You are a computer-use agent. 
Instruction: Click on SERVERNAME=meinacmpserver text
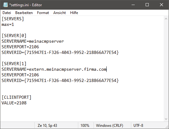coord(33,41)
